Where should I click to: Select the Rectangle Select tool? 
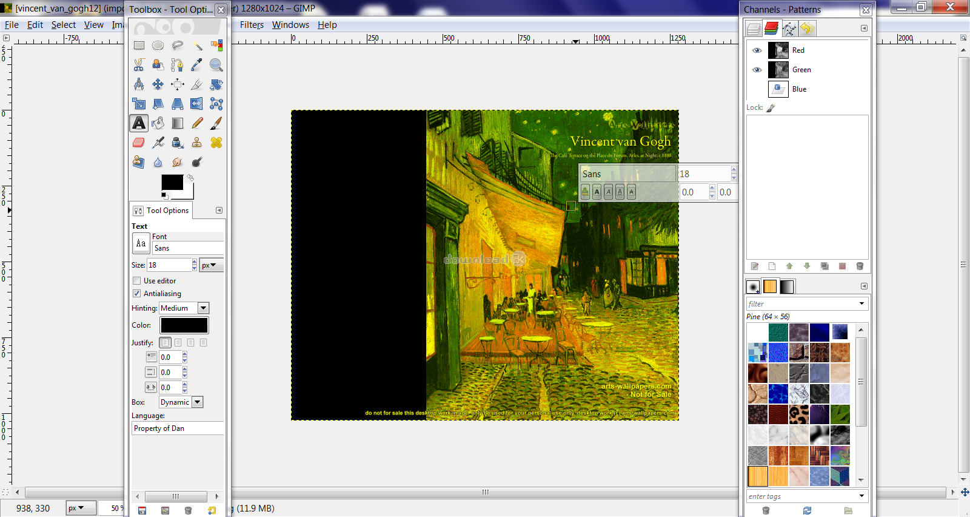(x=139, y=46)
